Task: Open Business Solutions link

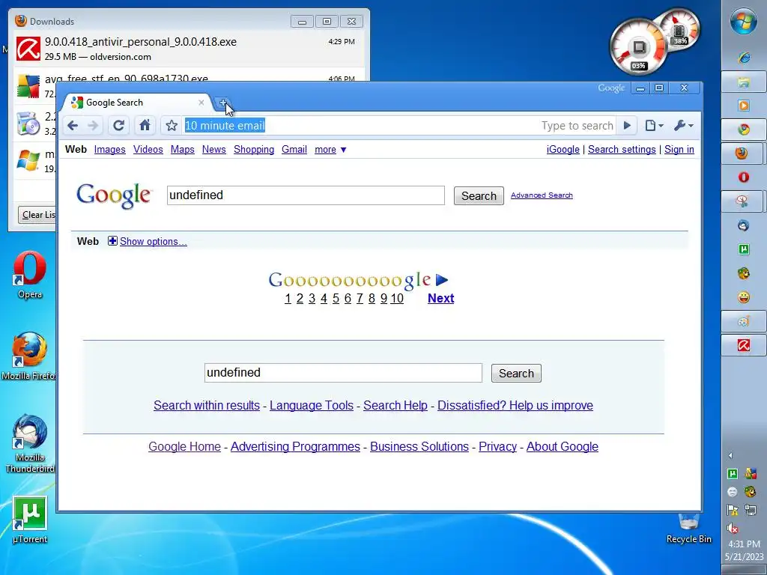Action: tap(419, 446)
